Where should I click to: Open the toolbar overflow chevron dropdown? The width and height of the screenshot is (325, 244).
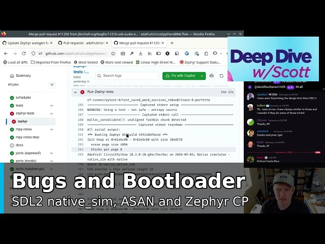point(221,53)
